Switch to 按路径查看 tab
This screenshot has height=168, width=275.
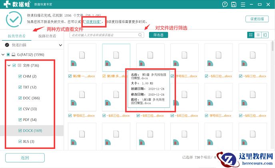click(x=47, y=36)
